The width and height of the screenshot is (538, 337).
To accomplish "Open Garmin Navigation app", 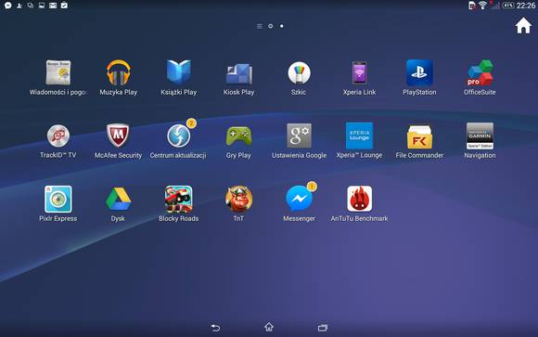I will (x=480, y=136).
